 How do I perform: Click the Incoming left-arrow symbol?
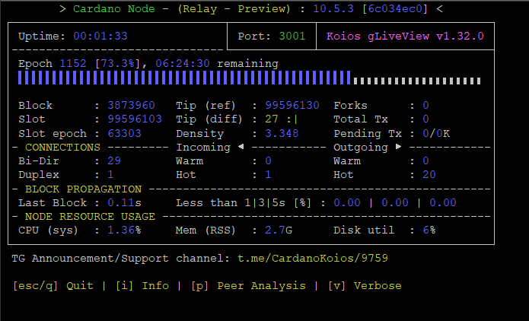(241, 147)
